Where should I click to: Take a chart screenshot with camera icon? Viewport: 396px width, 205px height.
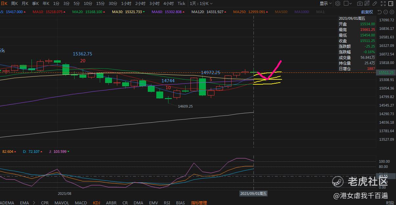[x=360, y=3]
